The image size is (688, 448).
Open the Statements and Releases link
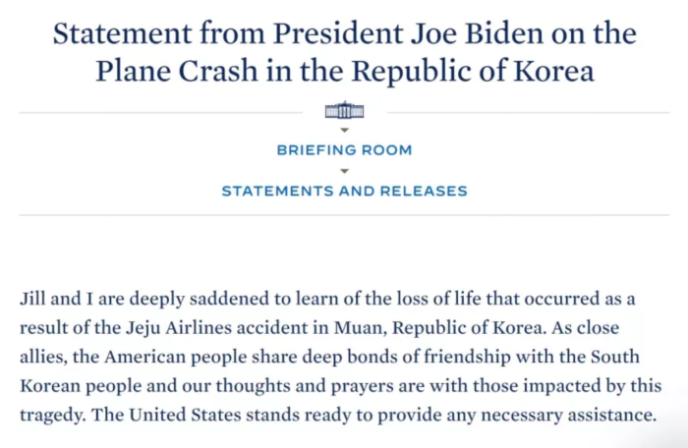[x=344, y=191]
